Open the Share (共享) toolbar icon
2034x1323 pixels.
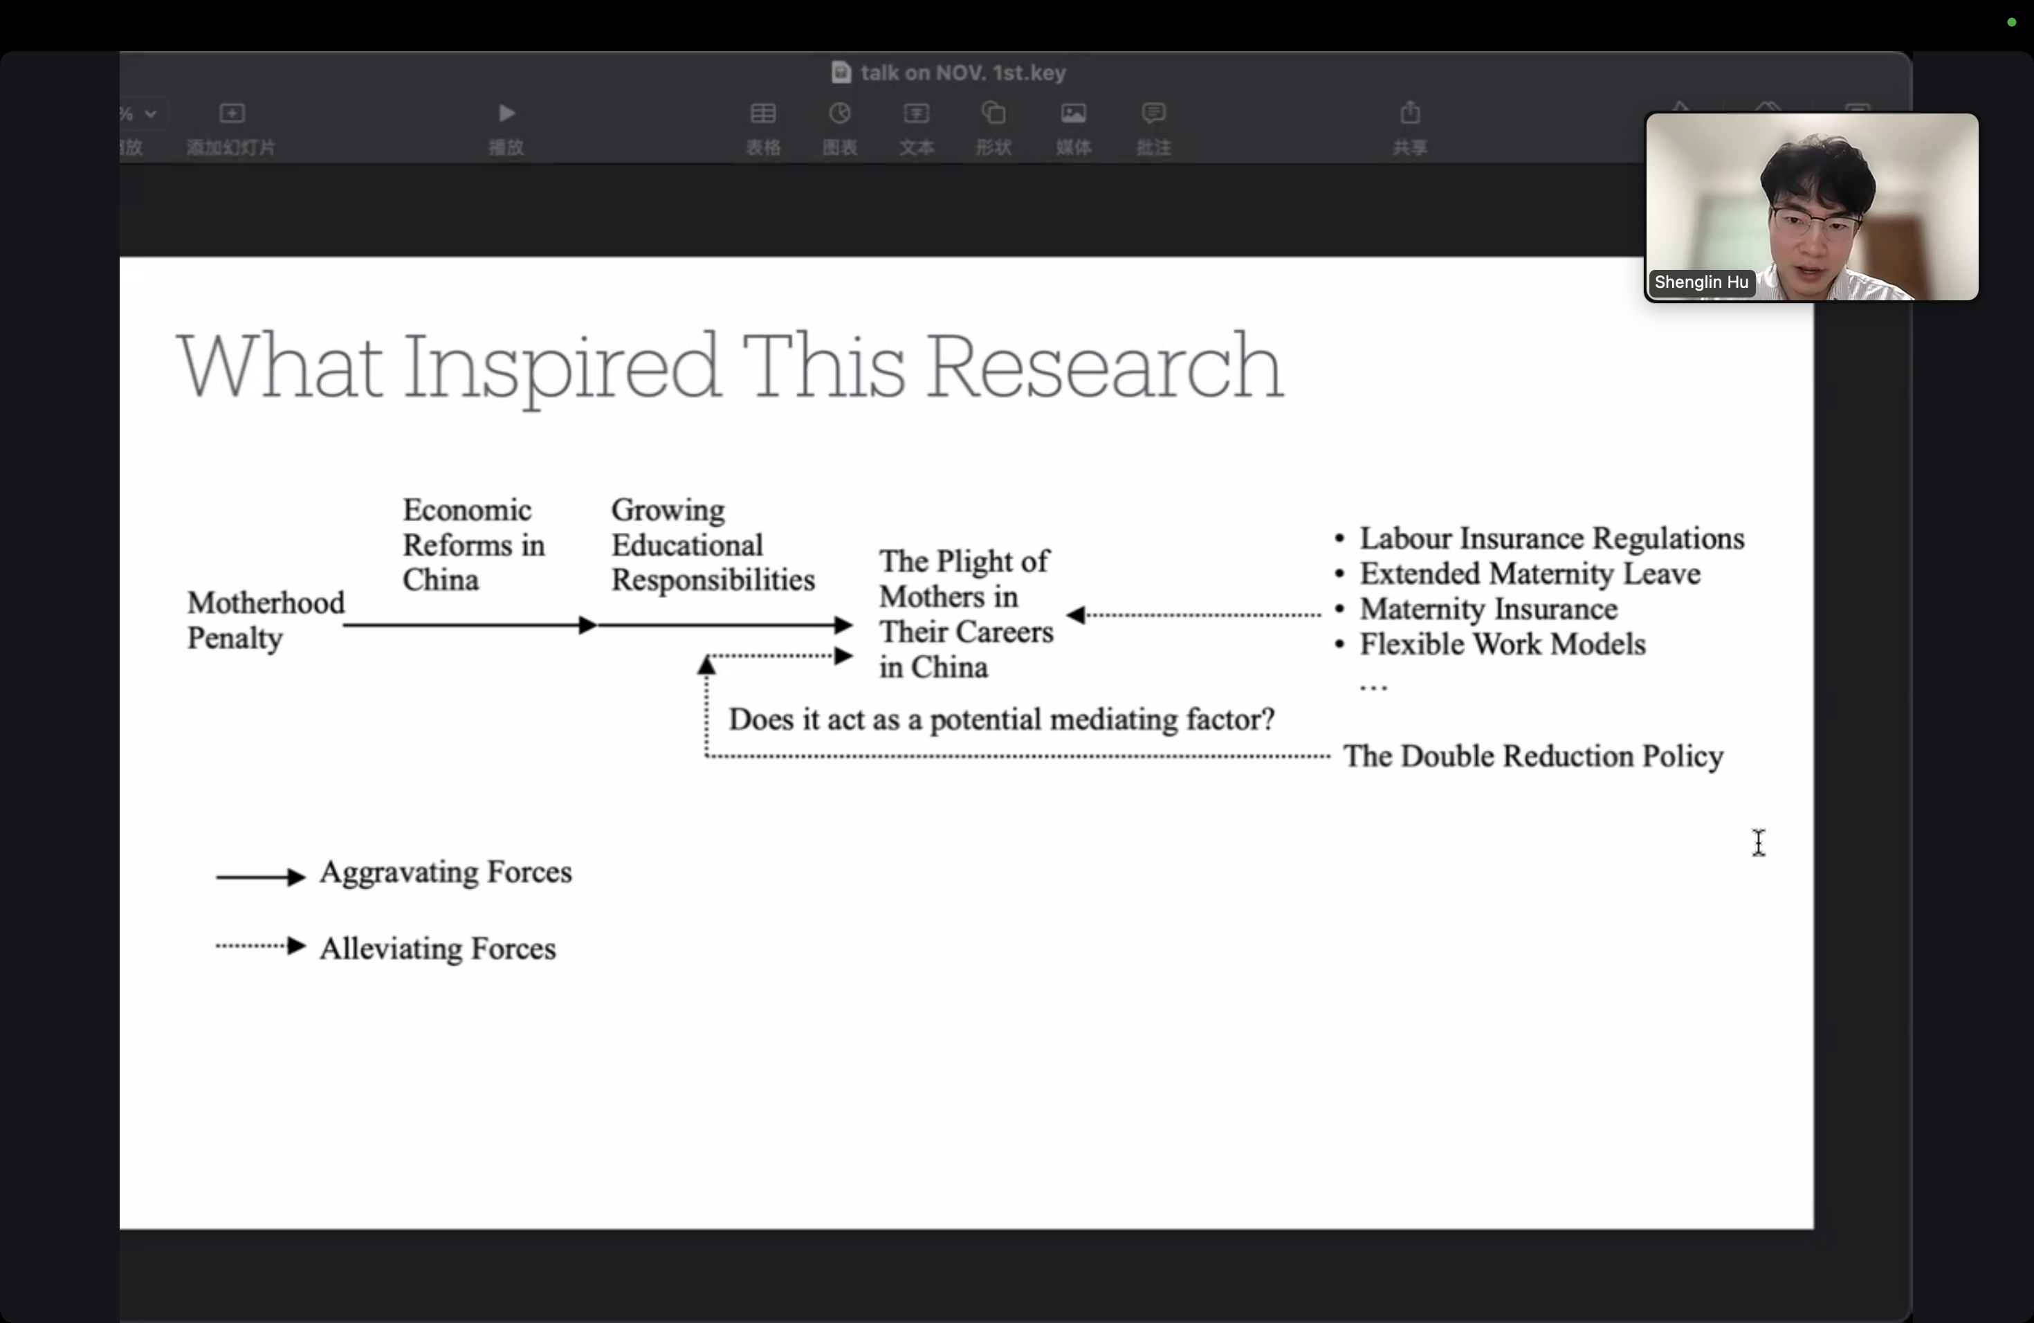point(1410,113)
